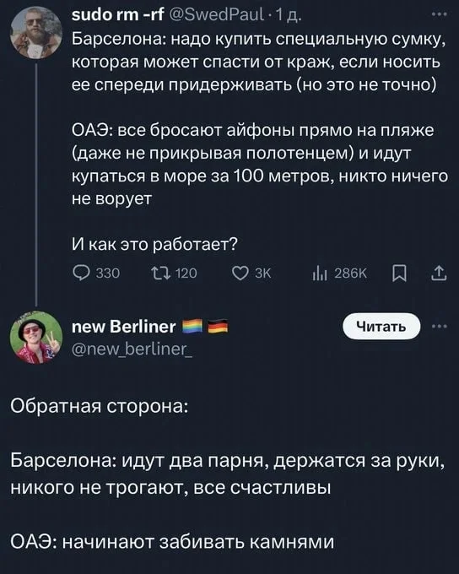Viewport: 459px width, 574px height.
Task: Open the tweet text starting with Барселона: надо купить
Action: tap(259, 62)
